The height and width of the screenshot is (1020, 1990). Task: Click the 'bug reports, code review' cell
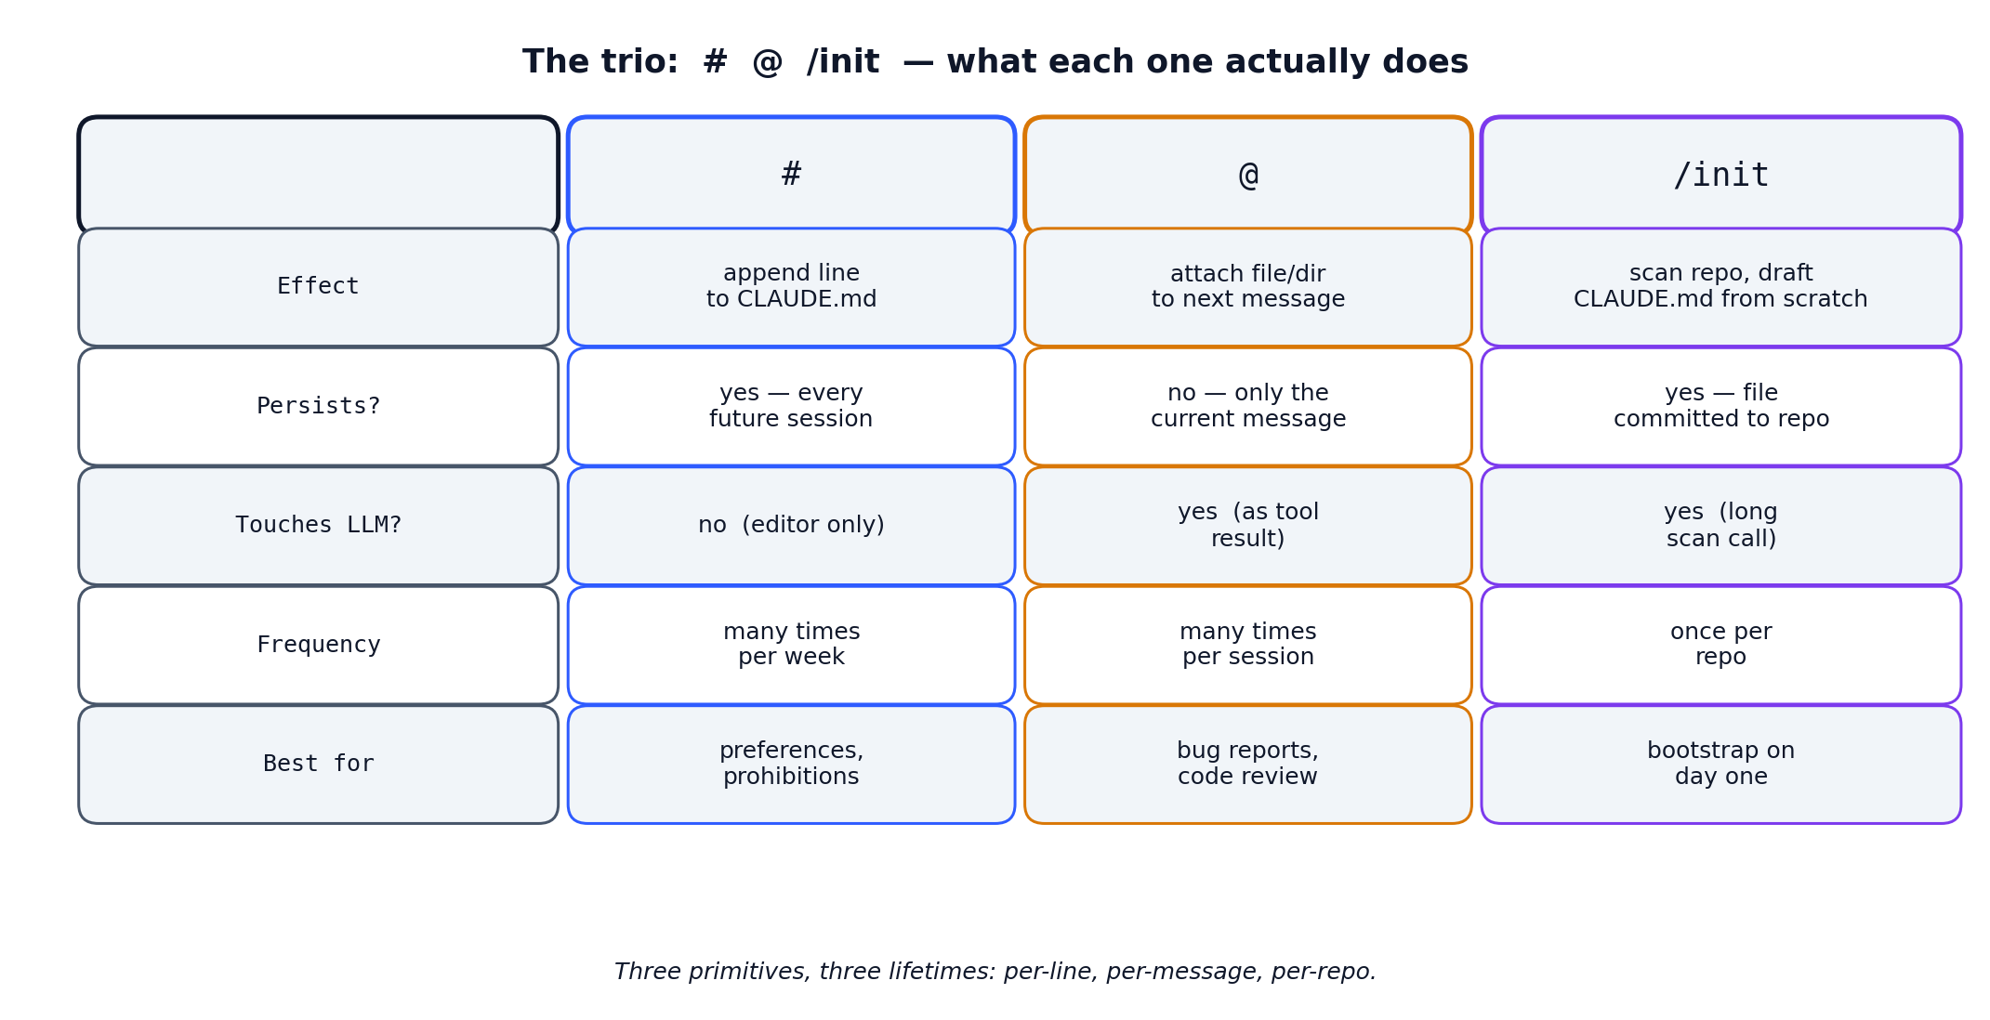(1248, 765)
